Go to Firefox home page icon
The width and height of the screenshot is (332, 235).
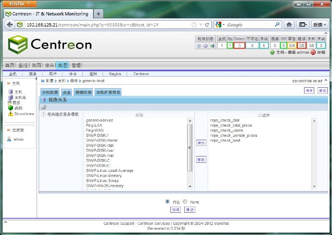(x=289, y=25)
